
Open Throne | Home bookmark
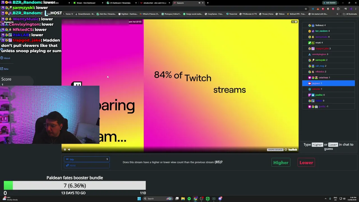pos(266,14)
